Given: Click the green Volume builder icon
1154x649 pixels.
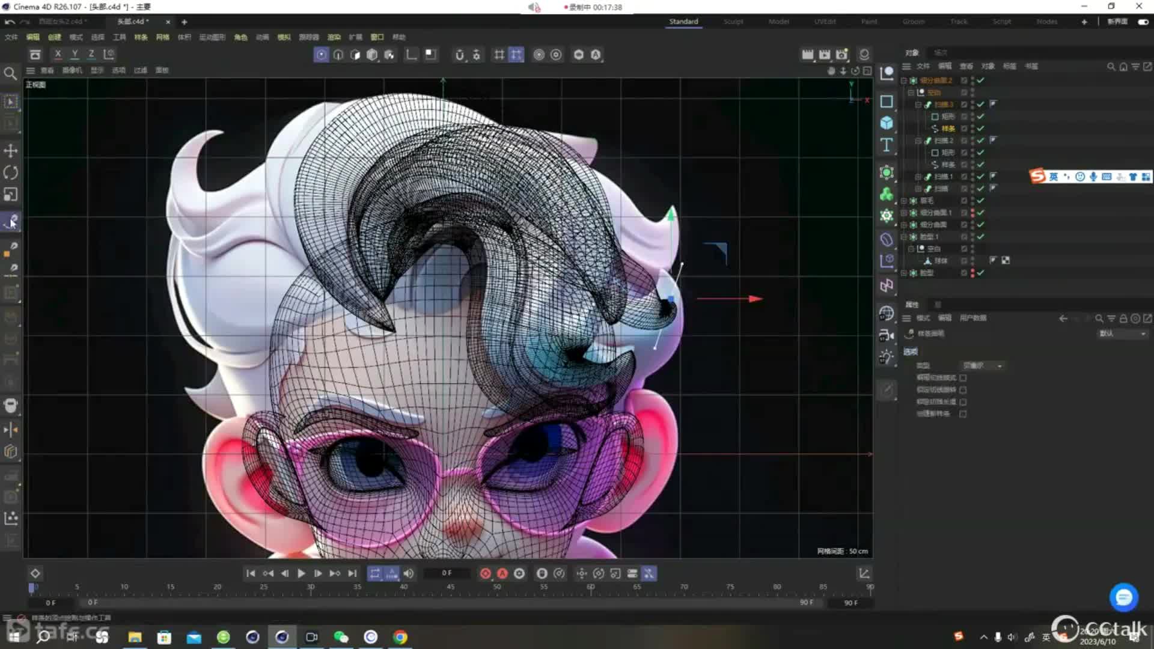Looking at the screenshot, I should 887,194.
